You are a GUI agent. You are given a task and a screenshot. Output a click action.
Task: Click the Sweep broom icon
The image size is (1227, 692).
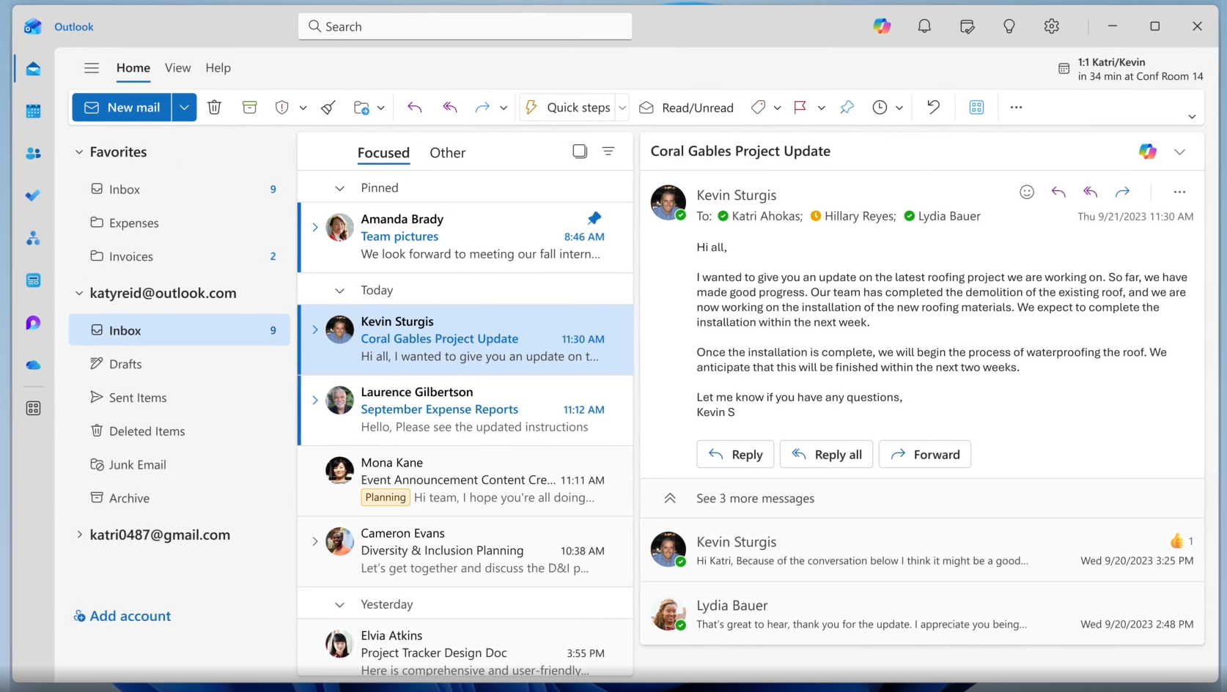(x=328, y=108)
